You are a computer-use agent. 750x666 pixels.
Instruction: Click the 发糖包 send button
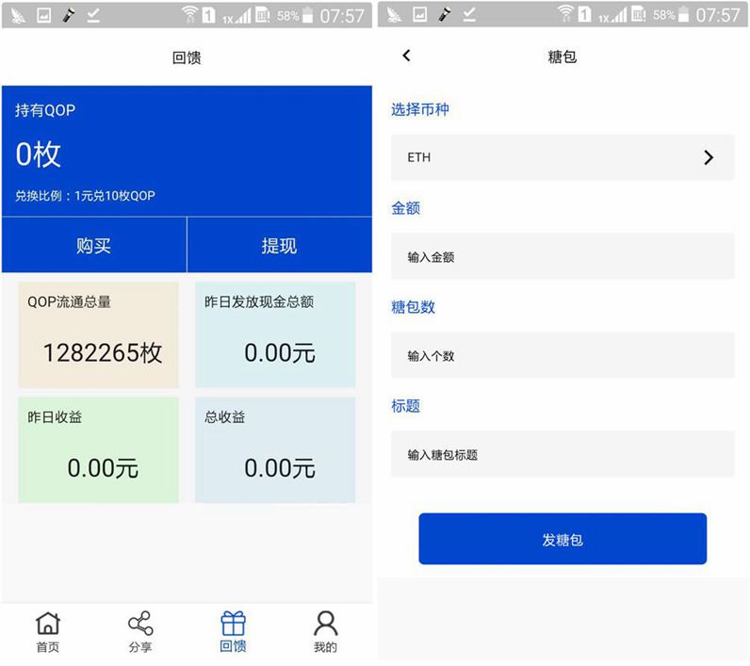[x=562, y=539]
